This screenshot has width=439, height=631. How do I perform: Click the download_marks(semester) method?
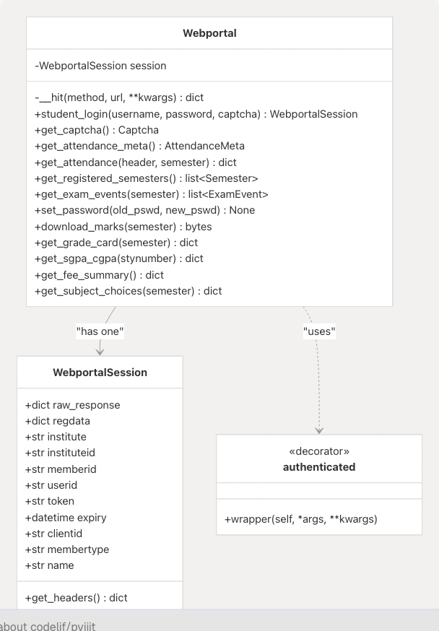pos(123,227)
